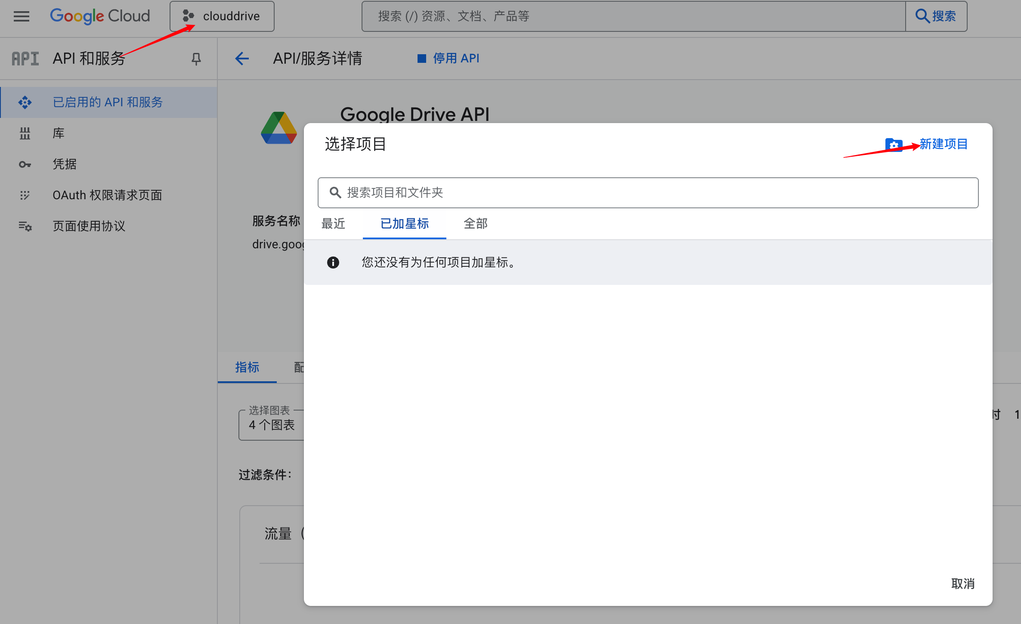
Task: Focus 搜索项目和文件夹 search field
Action: click(648, 193)
